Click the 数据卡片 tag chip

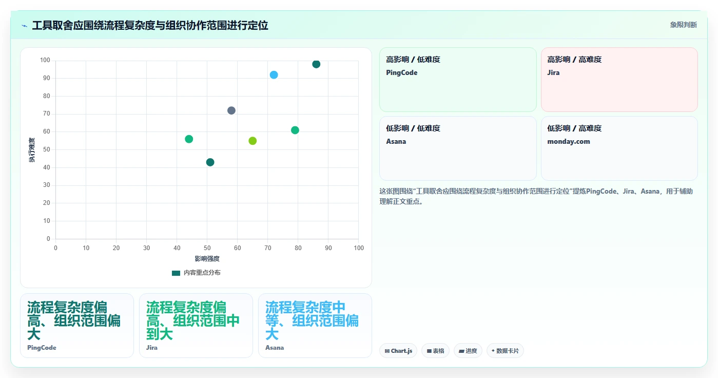[505, 351]
